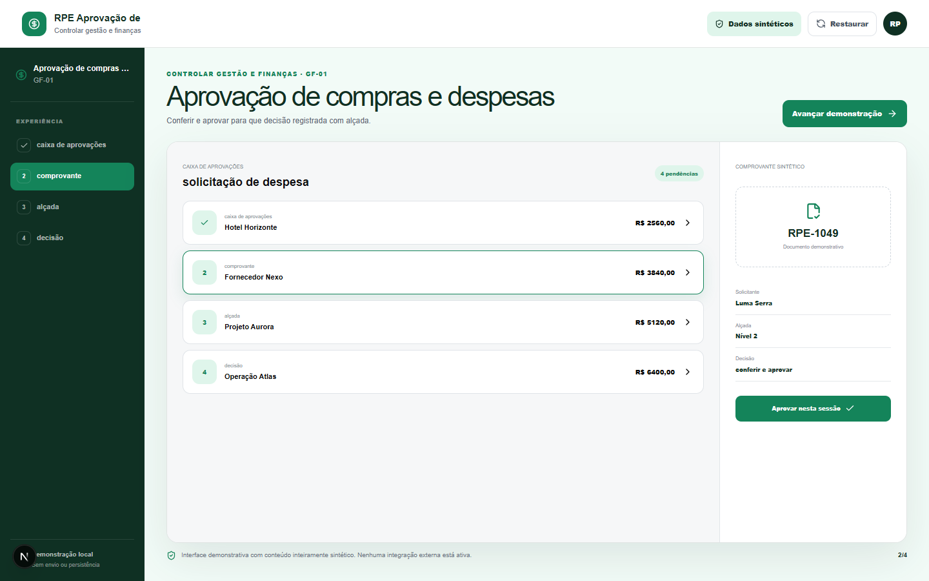Go to caixa de aprovações step
Screen dimensions: 929x581
(72, 145)
